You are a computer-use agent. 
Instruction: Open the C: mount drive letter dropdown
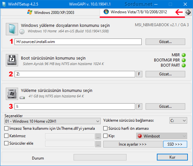pos(178,120)
